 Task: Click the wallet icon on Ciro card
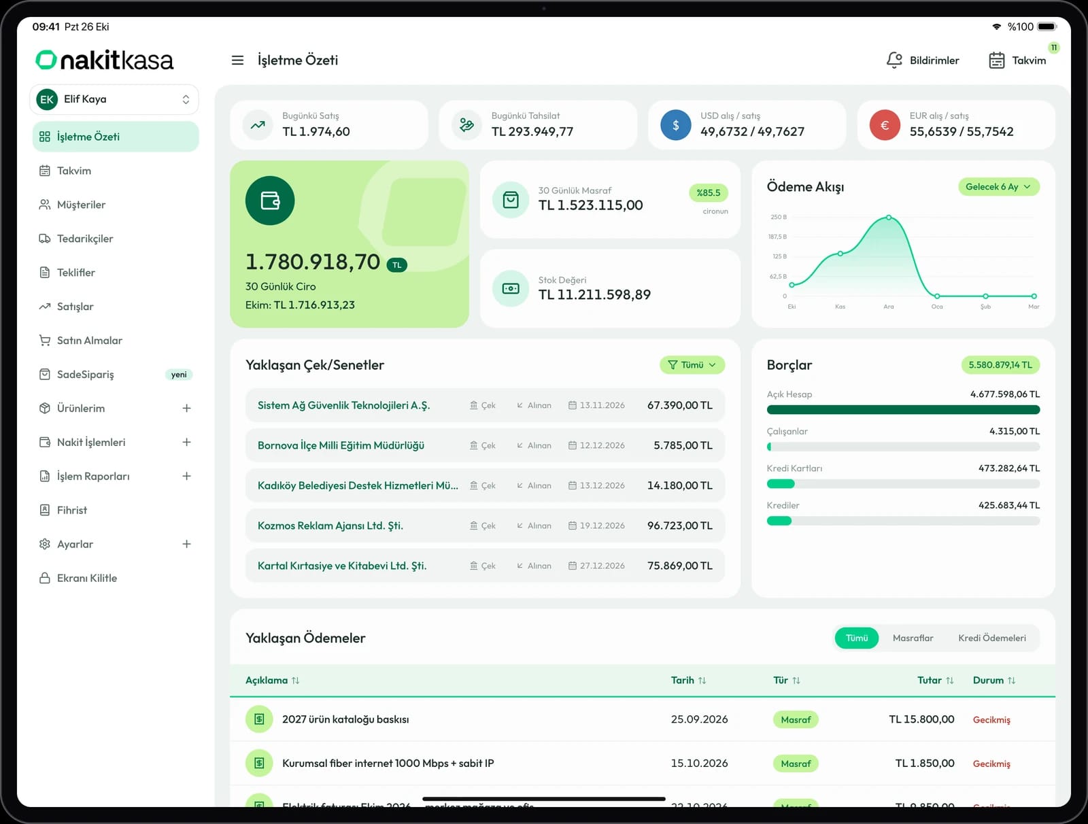tap(270, 201)
